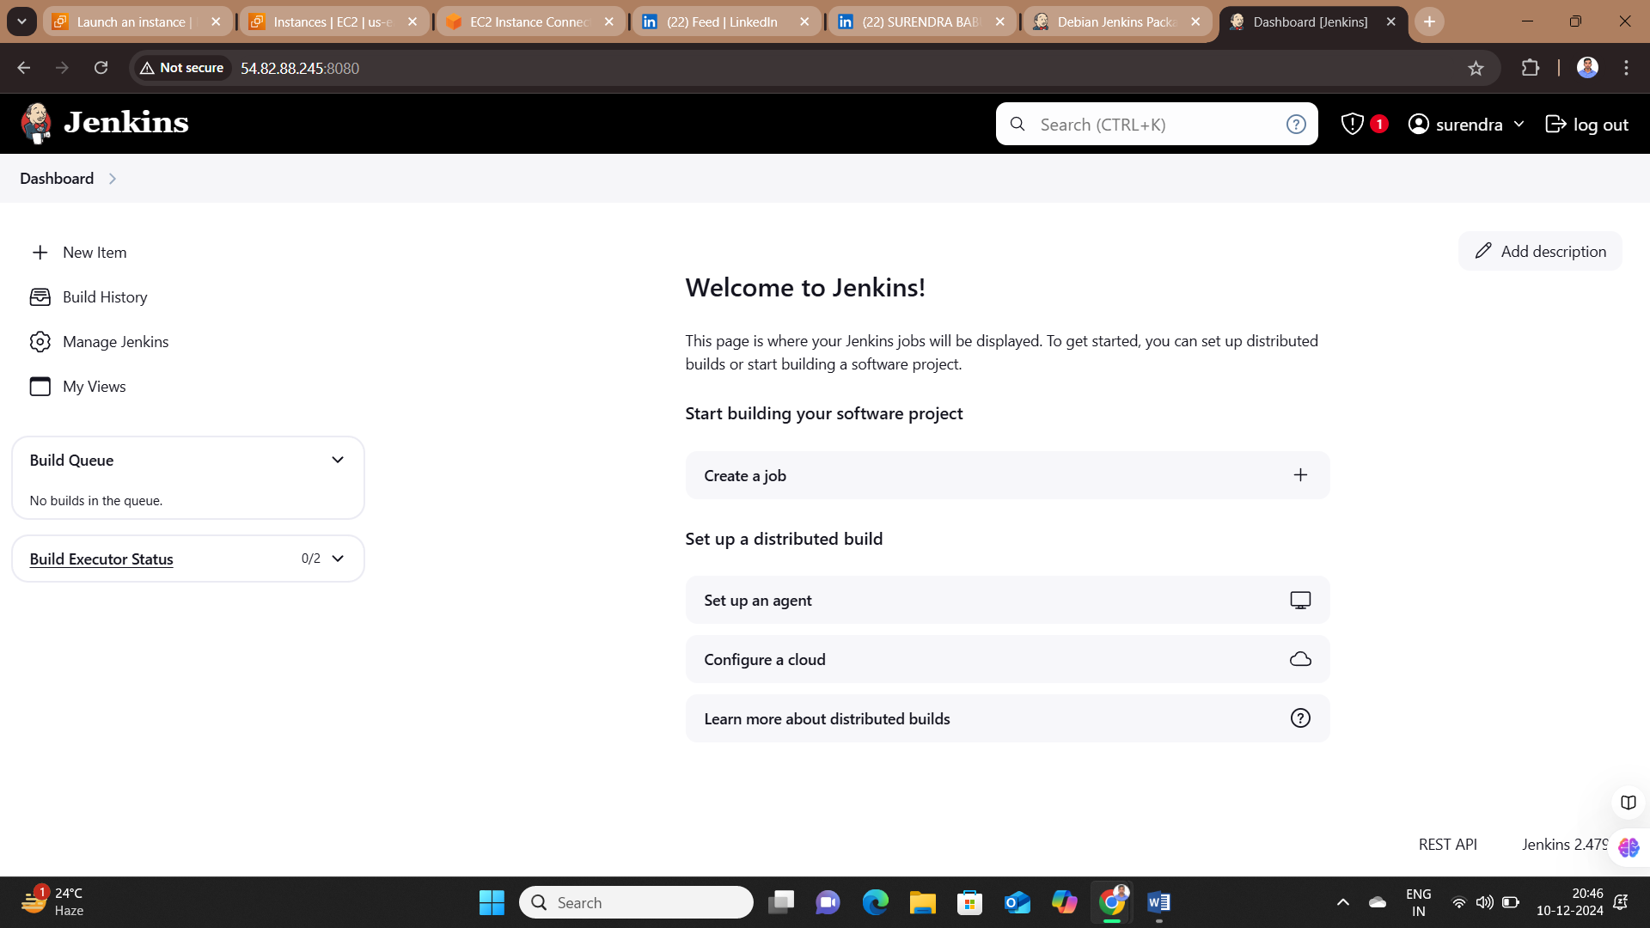Open Chrome three-dot menu

pyautogui.click(x=1626, y=68)
